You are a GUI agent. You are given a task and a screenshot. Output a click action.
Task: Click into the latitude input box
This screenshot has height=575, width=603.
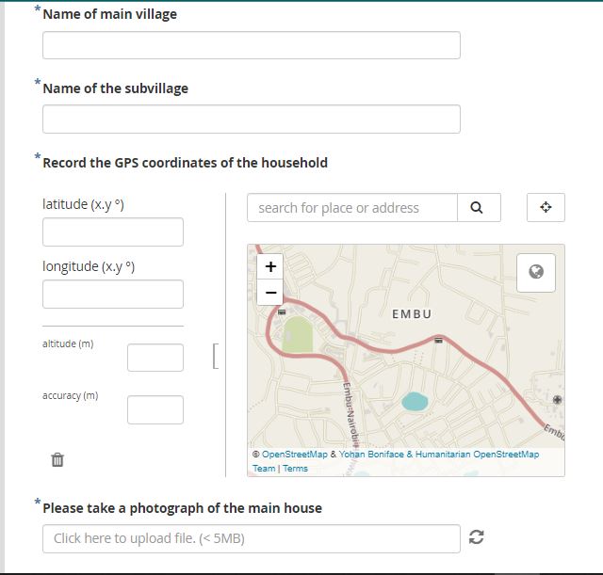click(113, 232)
